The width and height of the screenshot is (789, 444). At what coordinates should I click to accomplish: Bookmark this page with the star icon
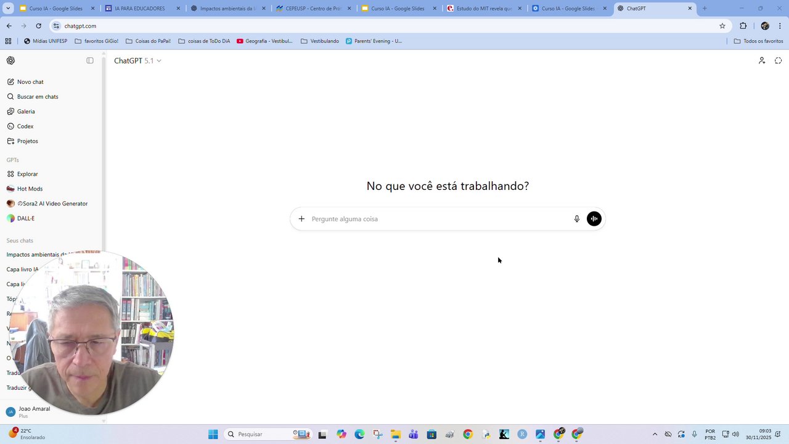[x=722, y=26]
